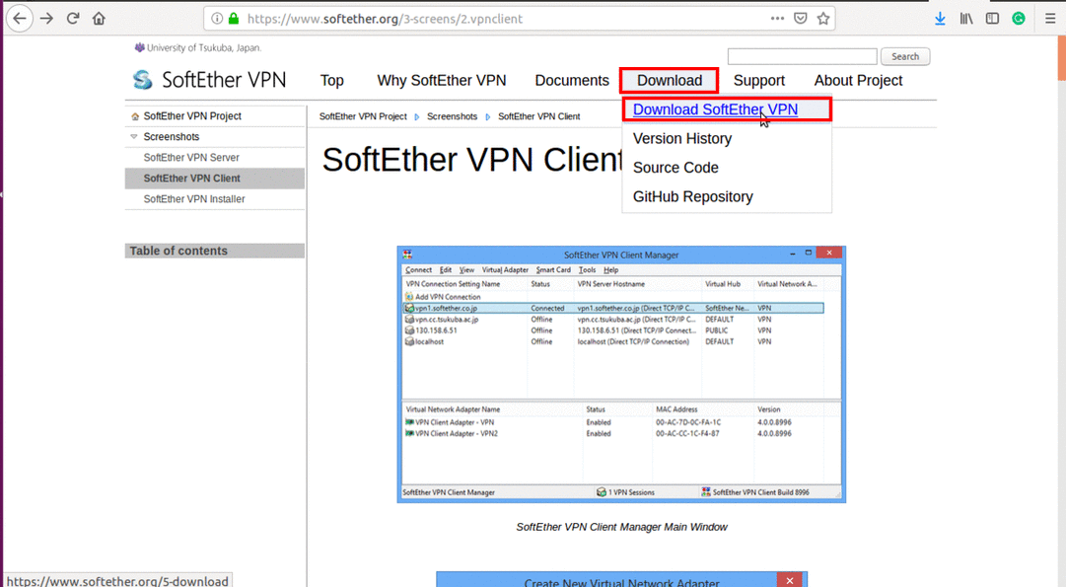1066x587 pixels.
Task: Open the VPN Client Manager screenshot thumbnail
Action: [x=621, y=374]
